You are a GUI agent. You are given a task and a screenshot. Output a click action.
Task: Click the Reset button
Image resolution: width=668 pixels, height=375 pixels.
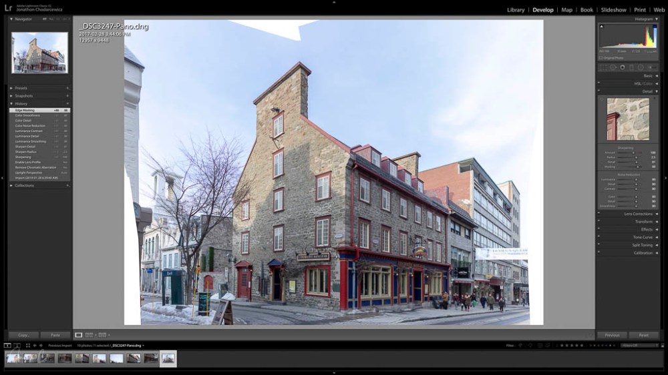click(x=643, y=335)
